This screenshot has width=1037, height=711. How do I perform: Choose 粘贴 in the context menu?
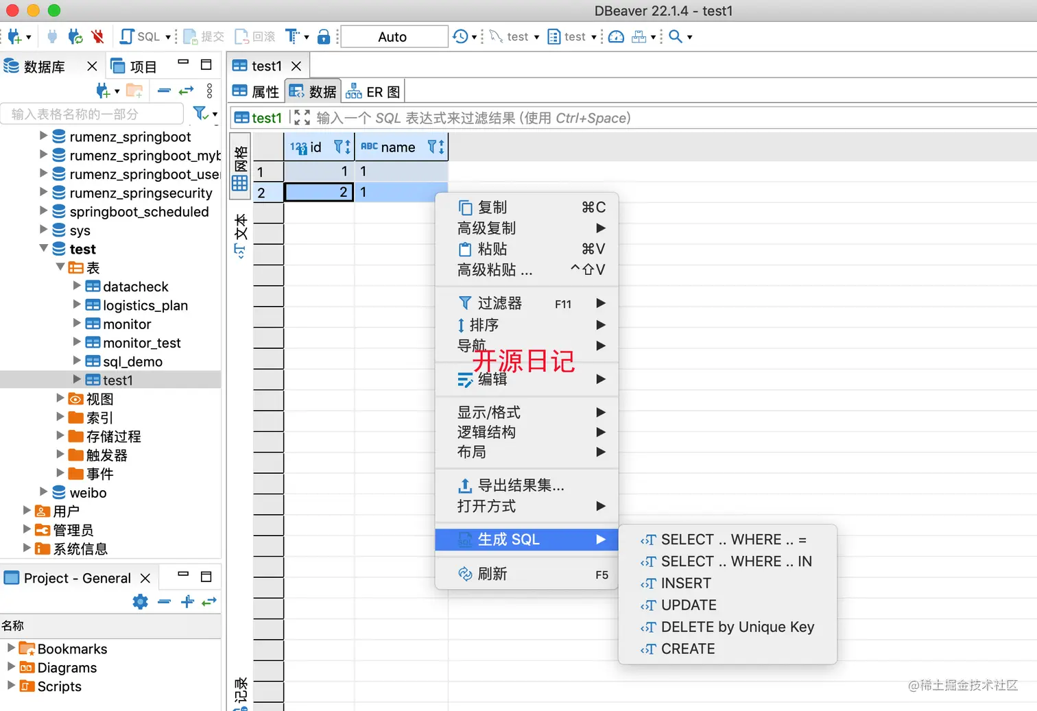pos(527,249)
